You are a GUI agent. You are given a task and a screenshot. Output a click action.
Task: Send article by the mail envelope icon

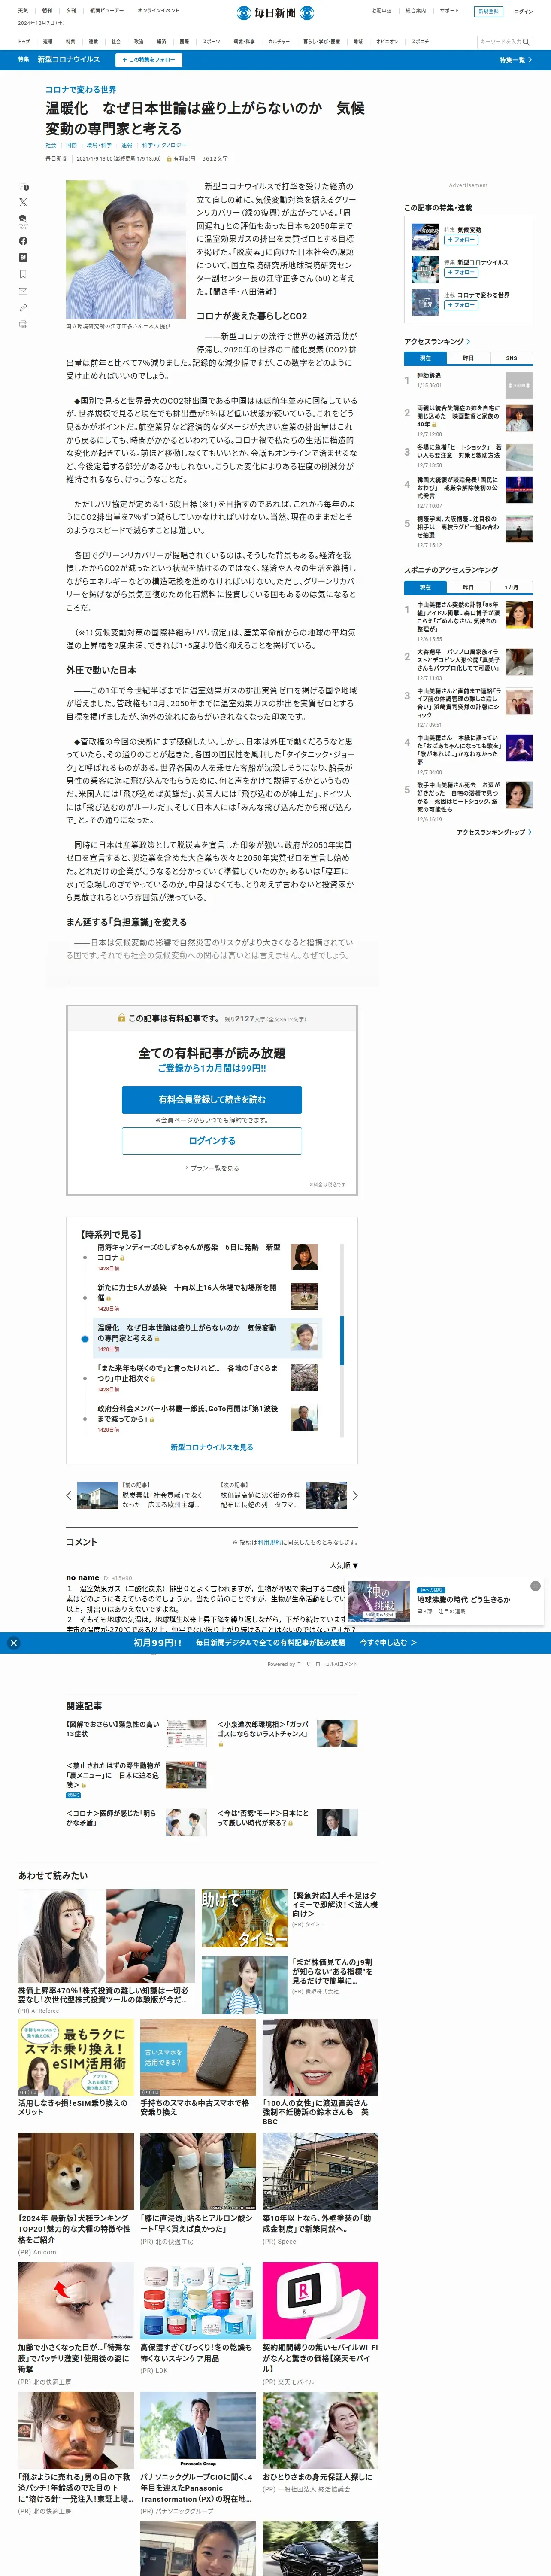(x=23, y=291)
